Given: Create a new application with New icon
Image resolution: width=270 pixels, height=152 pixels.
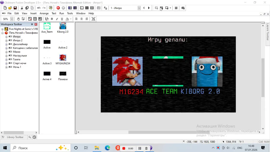Looking at the screenshot, I should pos(5,8).
